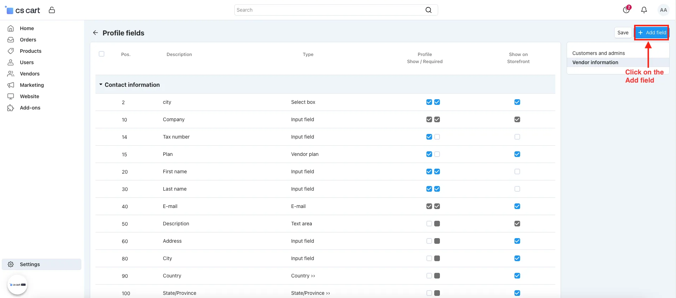Image resolution: width=676 pixels, height=298 pixels.
Task: Open the Marketing menu item
Action: pos(32,85)
